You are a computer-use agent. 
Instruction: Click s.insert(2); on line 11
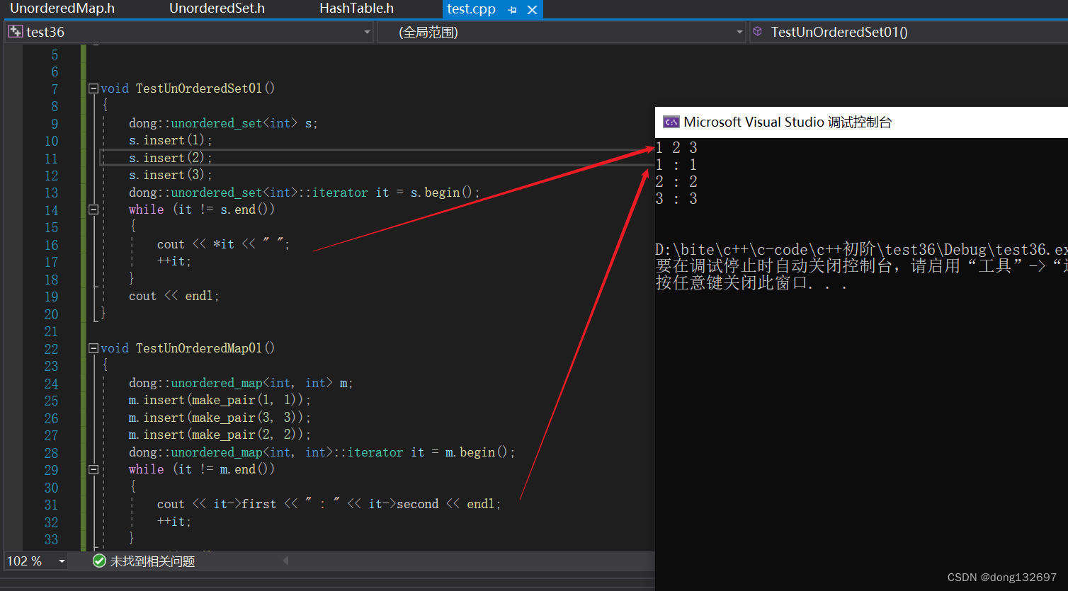tap(170, 158)
